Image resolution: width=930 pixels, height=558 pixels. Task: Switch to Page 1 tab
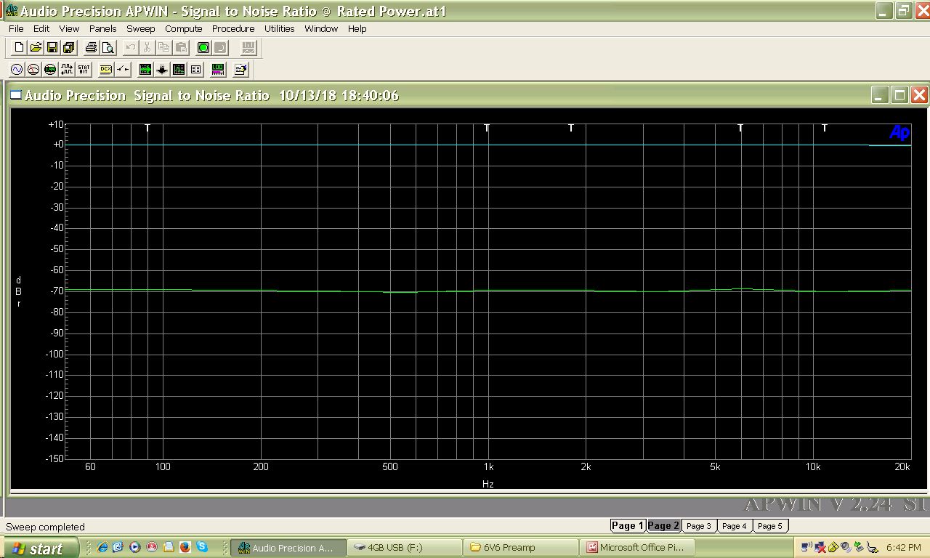(x=627, y=526)
